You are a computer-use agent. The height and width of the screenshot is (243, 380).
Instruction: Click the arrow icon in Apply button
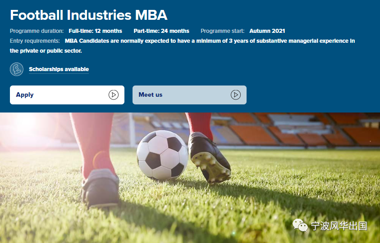[x=114, y=95]
